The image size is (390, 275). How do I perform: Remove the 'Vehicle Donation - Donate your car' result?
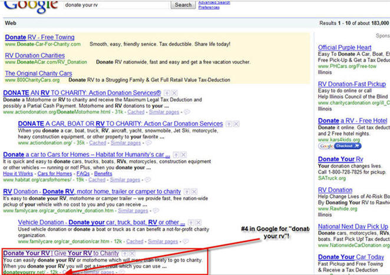199,222
